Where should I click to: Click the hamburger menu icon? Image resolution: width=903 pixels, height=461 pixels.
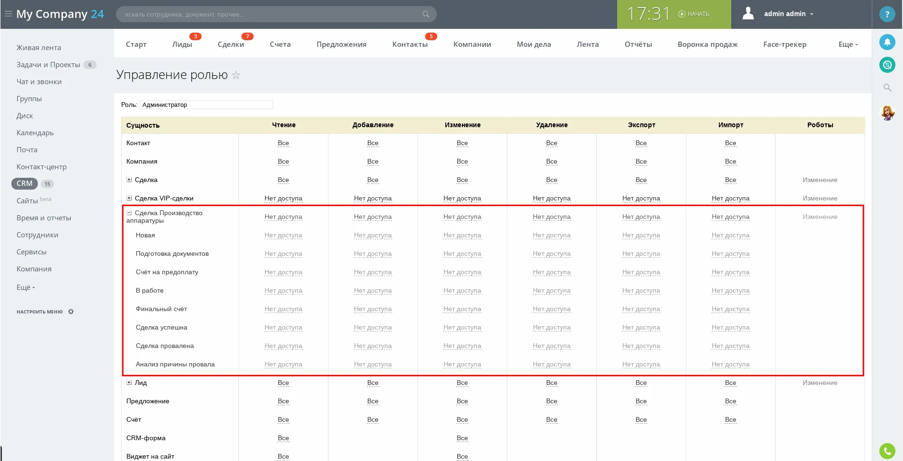click(8, 14)
